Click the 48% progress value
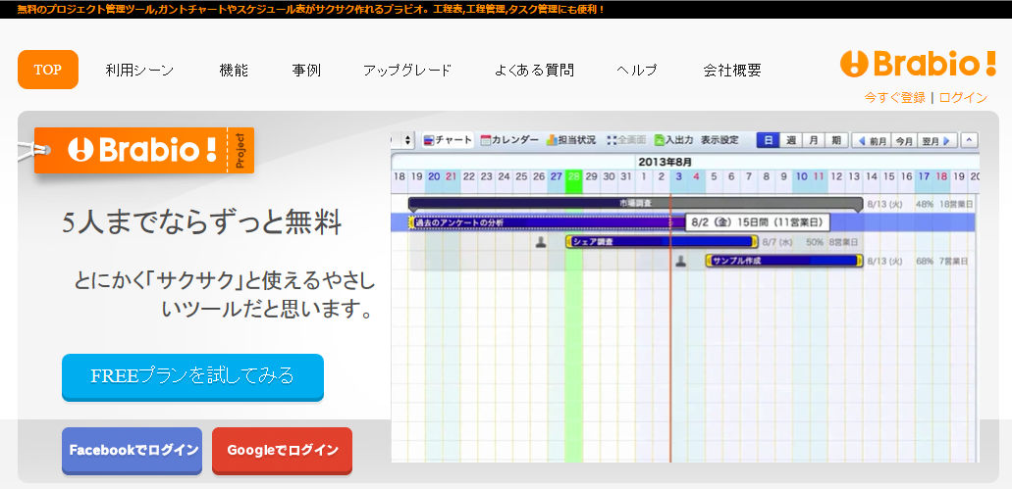Screen dimensions: 1012x489 click(x=925, y=204)
